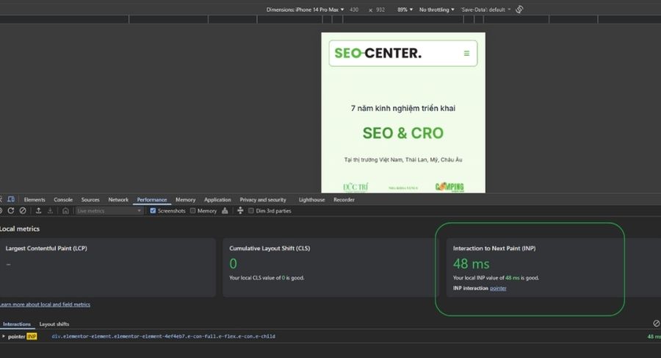The image size is (661, 358).
Task: Click the collect garbage icon
Action: click(x=225, y=211)
